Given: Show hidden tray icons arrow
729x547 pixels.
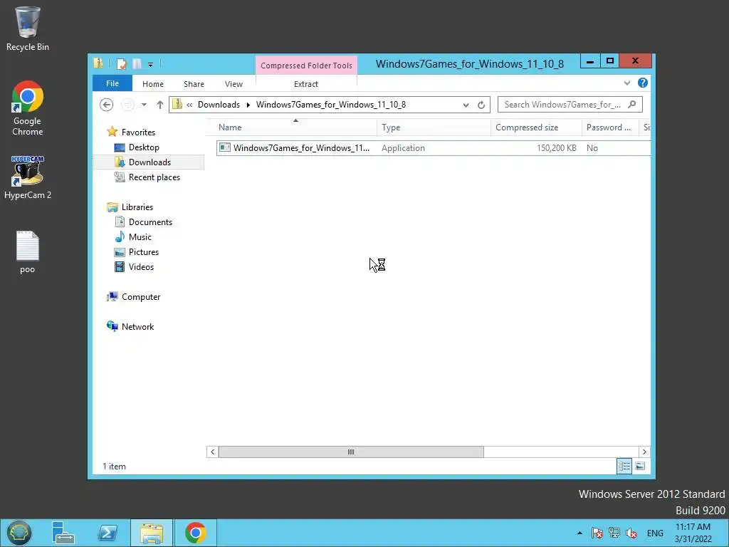Looking at the screenshot, I should [579, 533].
